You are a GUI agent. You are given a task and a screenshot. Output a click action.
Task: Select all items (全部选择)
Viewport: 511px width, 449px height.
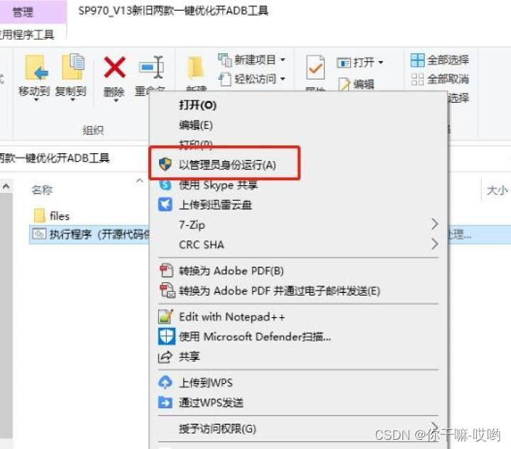(x=439, y=60)
